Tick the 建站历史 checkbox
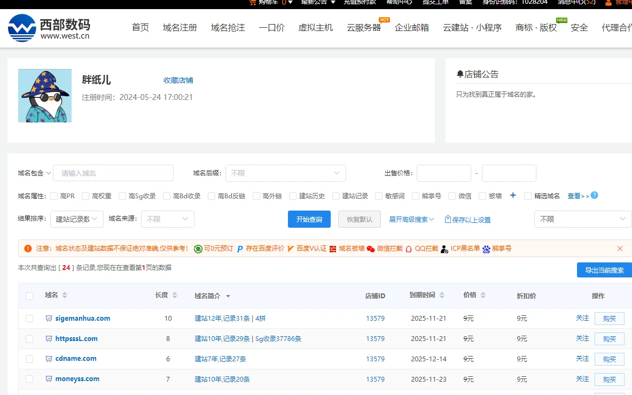The image size is (632, 395). click(293, 196)
